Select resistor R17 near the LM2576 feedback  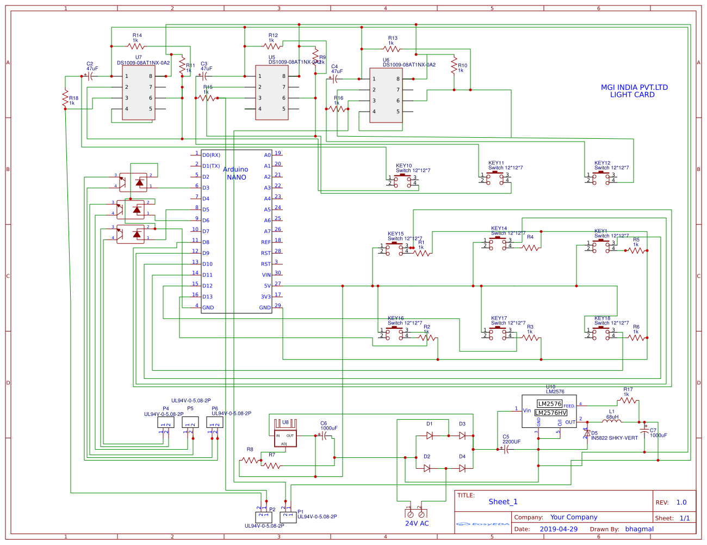pyautogui.click(x=628, y=400)
